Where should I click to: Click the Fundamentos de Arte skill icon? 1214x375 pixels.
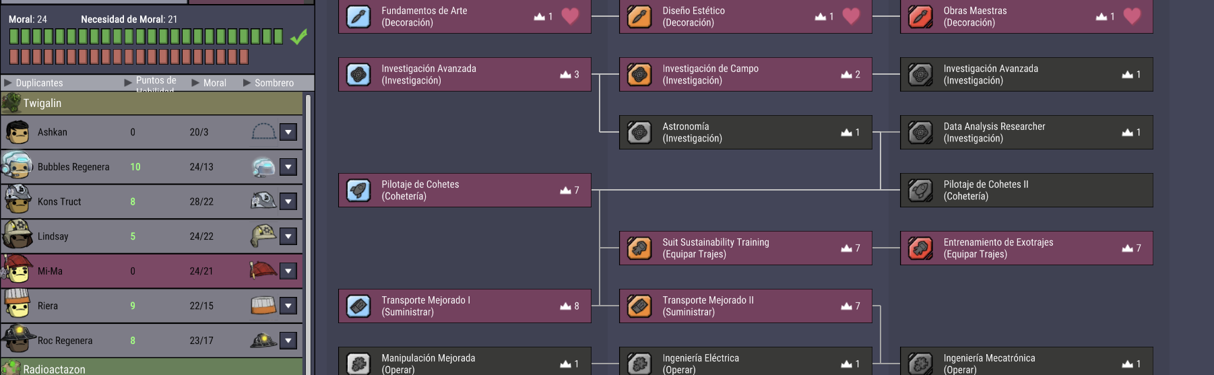click(x=358, y=17)
